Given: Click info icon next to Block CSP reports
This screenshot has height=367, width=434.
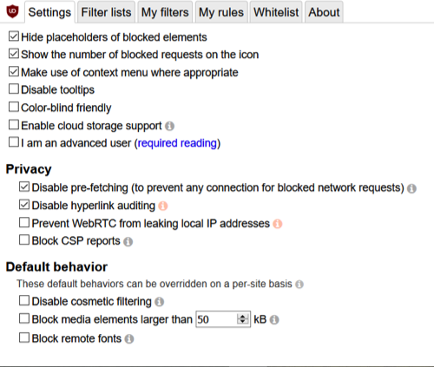Looking at the screenshot, I should coord(128,241).
